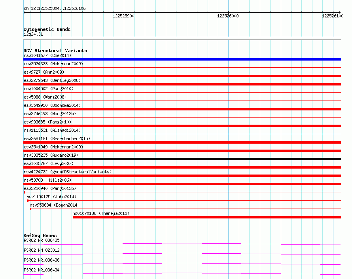Click the 122525900 ruler tick label
This screenshot has height=279, width=352.
(123, 16)
